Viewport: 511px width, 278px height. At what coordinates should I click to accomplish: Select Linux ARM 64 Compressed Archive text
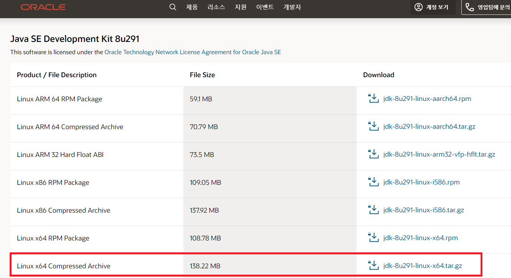tap(70, 127)
